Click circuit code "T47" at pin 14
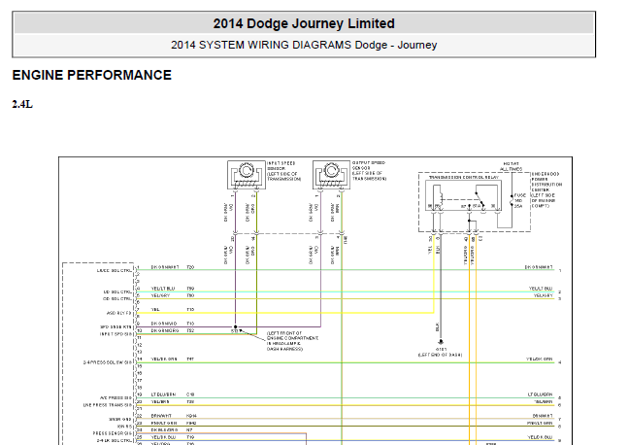628x445 pixels. coord(190,359)
